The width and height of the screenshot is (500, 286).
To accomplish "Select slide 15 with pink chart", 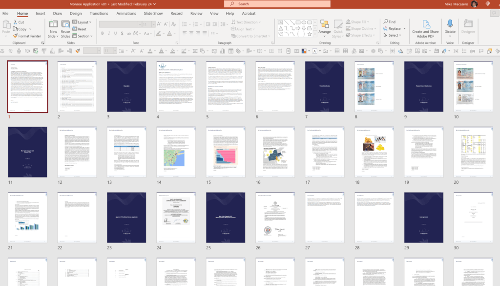I will pos(226,152).
